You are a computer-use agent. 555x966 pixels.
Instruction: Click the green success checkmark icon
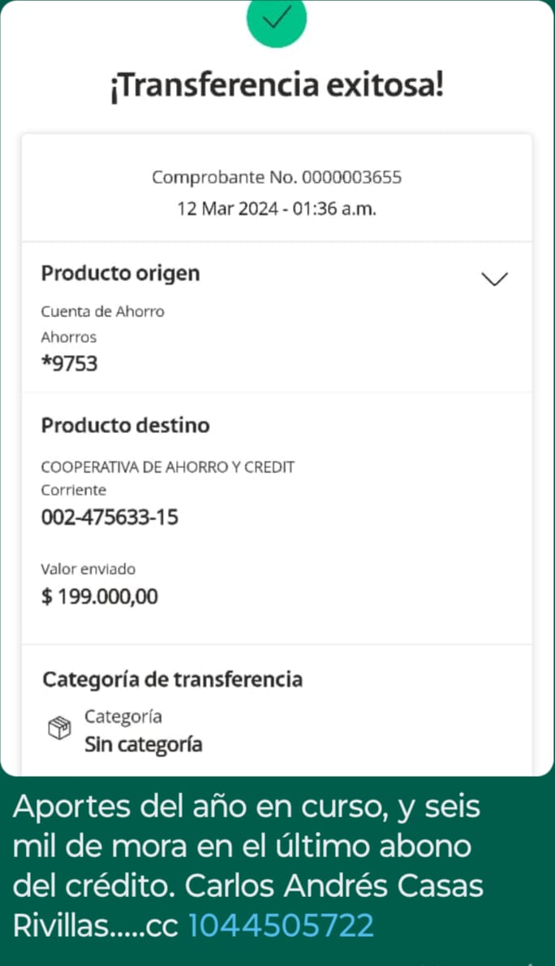277,20
